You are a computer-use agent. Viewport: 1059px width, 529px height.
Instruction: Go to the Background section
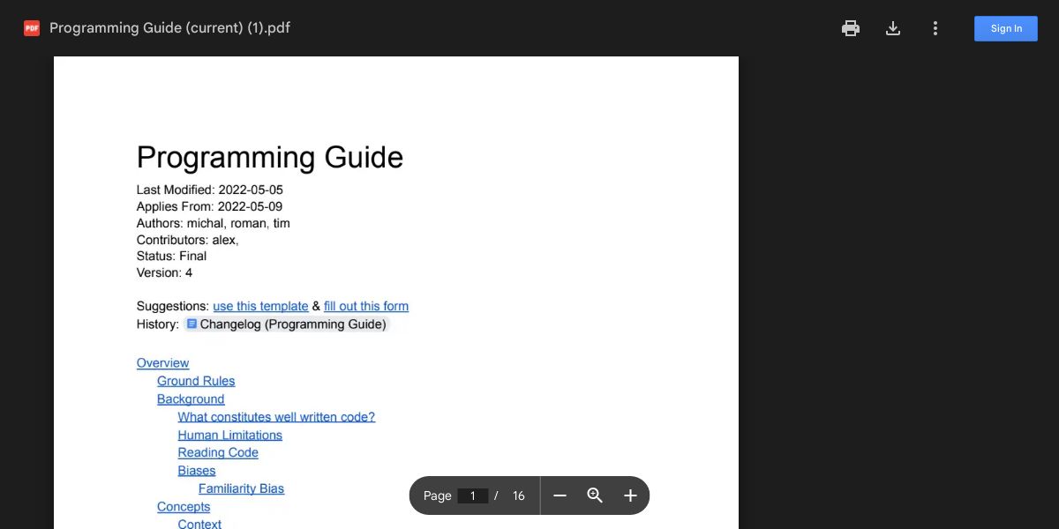191,399
